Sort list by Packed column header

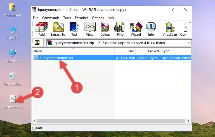click(x=148, y=51)
